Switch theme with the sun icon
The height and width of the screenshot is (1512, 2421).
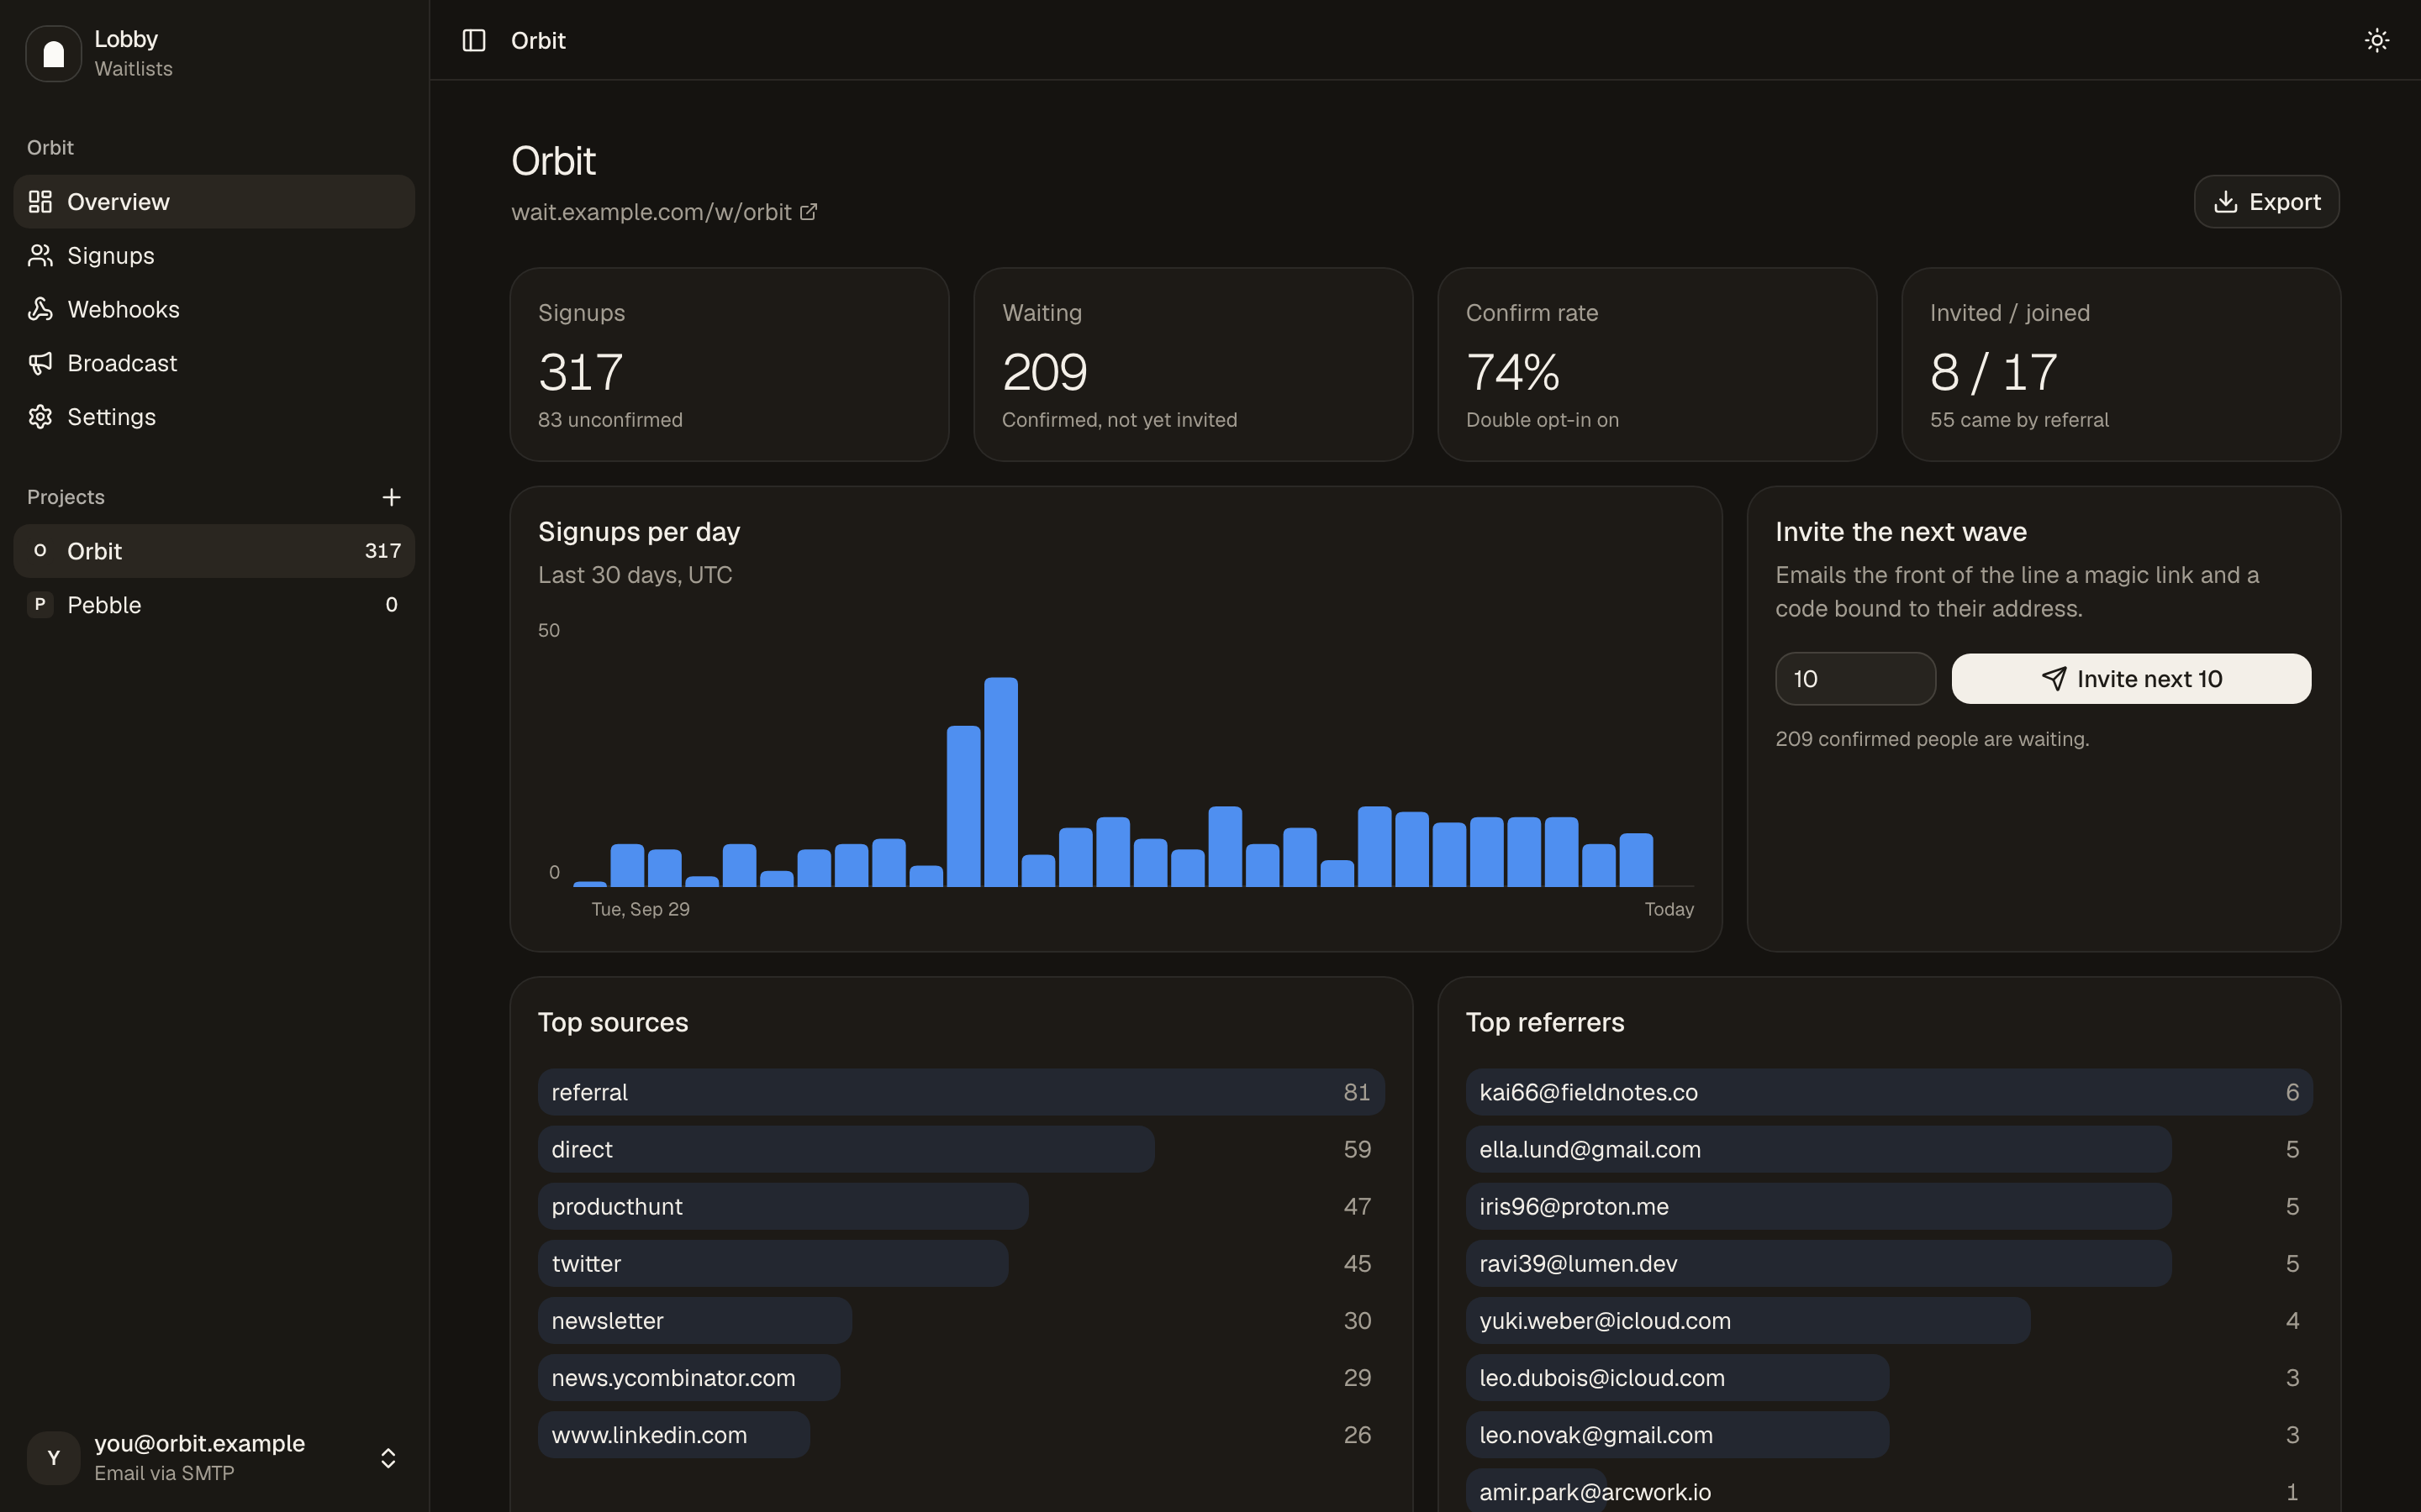2377,40
